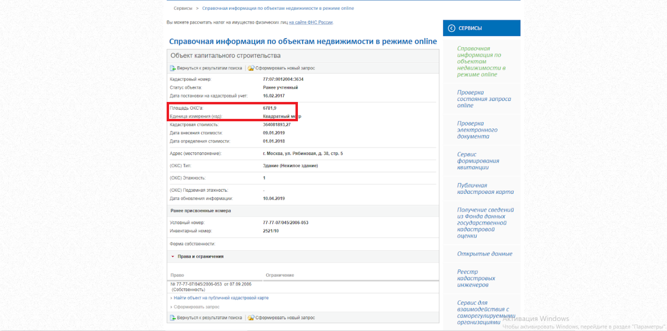Open the sidebar item Сервис для взаимодействия с саморегулируемыми организациями

[486, 313]
